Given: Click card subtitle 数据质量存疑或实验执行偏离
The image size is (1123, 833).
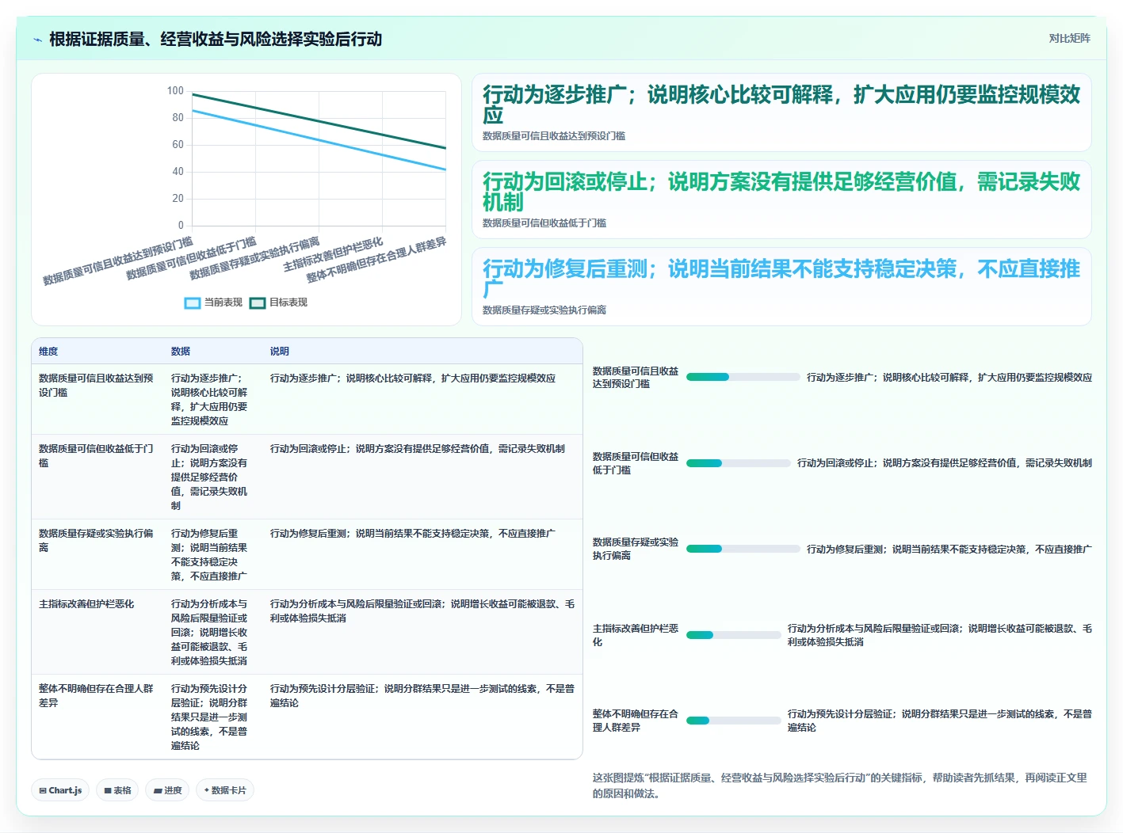Looking at the screenshot, I should (544, 310).
